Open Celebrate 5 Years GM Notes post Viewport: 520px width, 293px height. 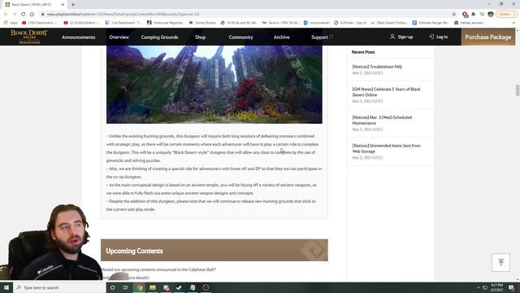pyautogui.click(x=387, y=92)
